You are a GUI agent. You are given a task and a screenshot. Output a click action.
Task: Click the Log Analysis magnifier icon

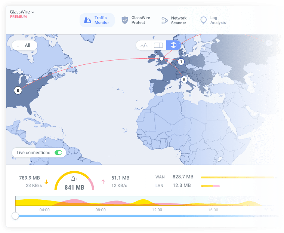(x=204, y=20)
